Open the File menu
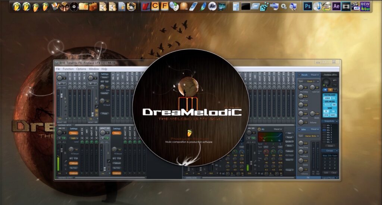 (58, 69)
